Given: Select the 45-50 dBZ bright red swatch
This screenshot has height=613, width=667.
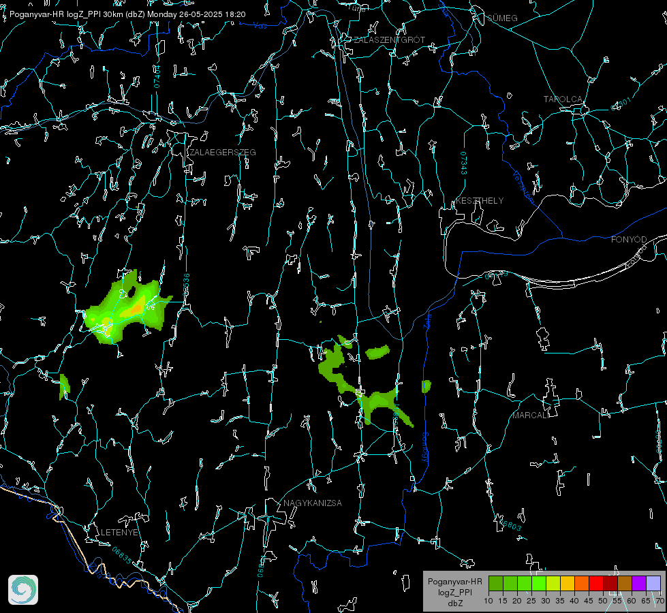Looking at the screenshot, I should pyautogui.click(x=596, y=583).
